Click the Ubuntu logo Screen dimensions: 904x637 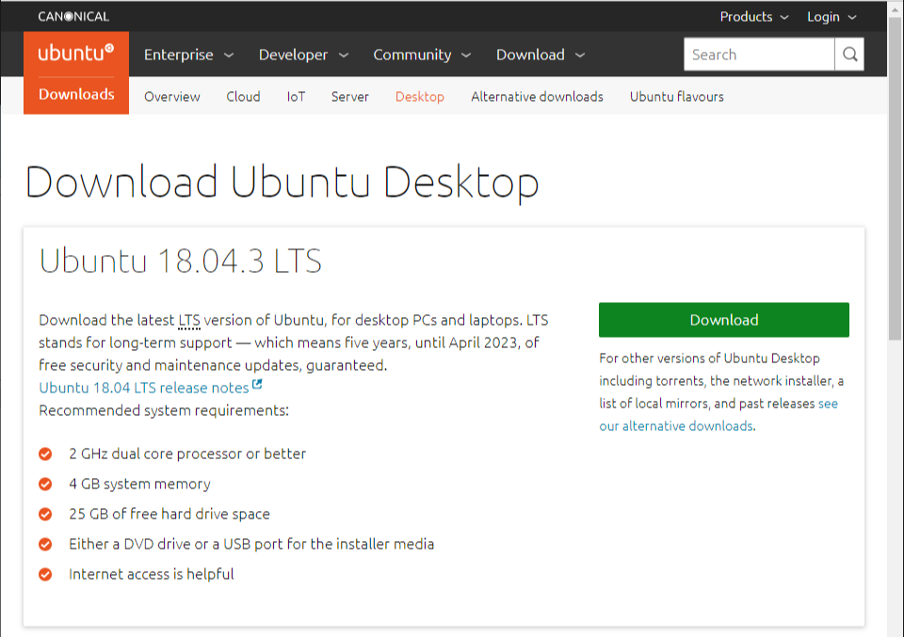click(76, 53)
